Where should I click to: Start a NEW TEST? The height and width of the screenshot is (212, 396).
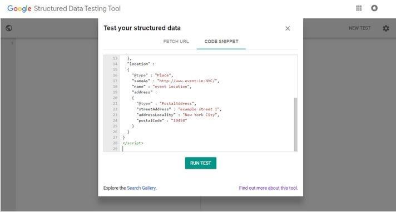point(359,28)
